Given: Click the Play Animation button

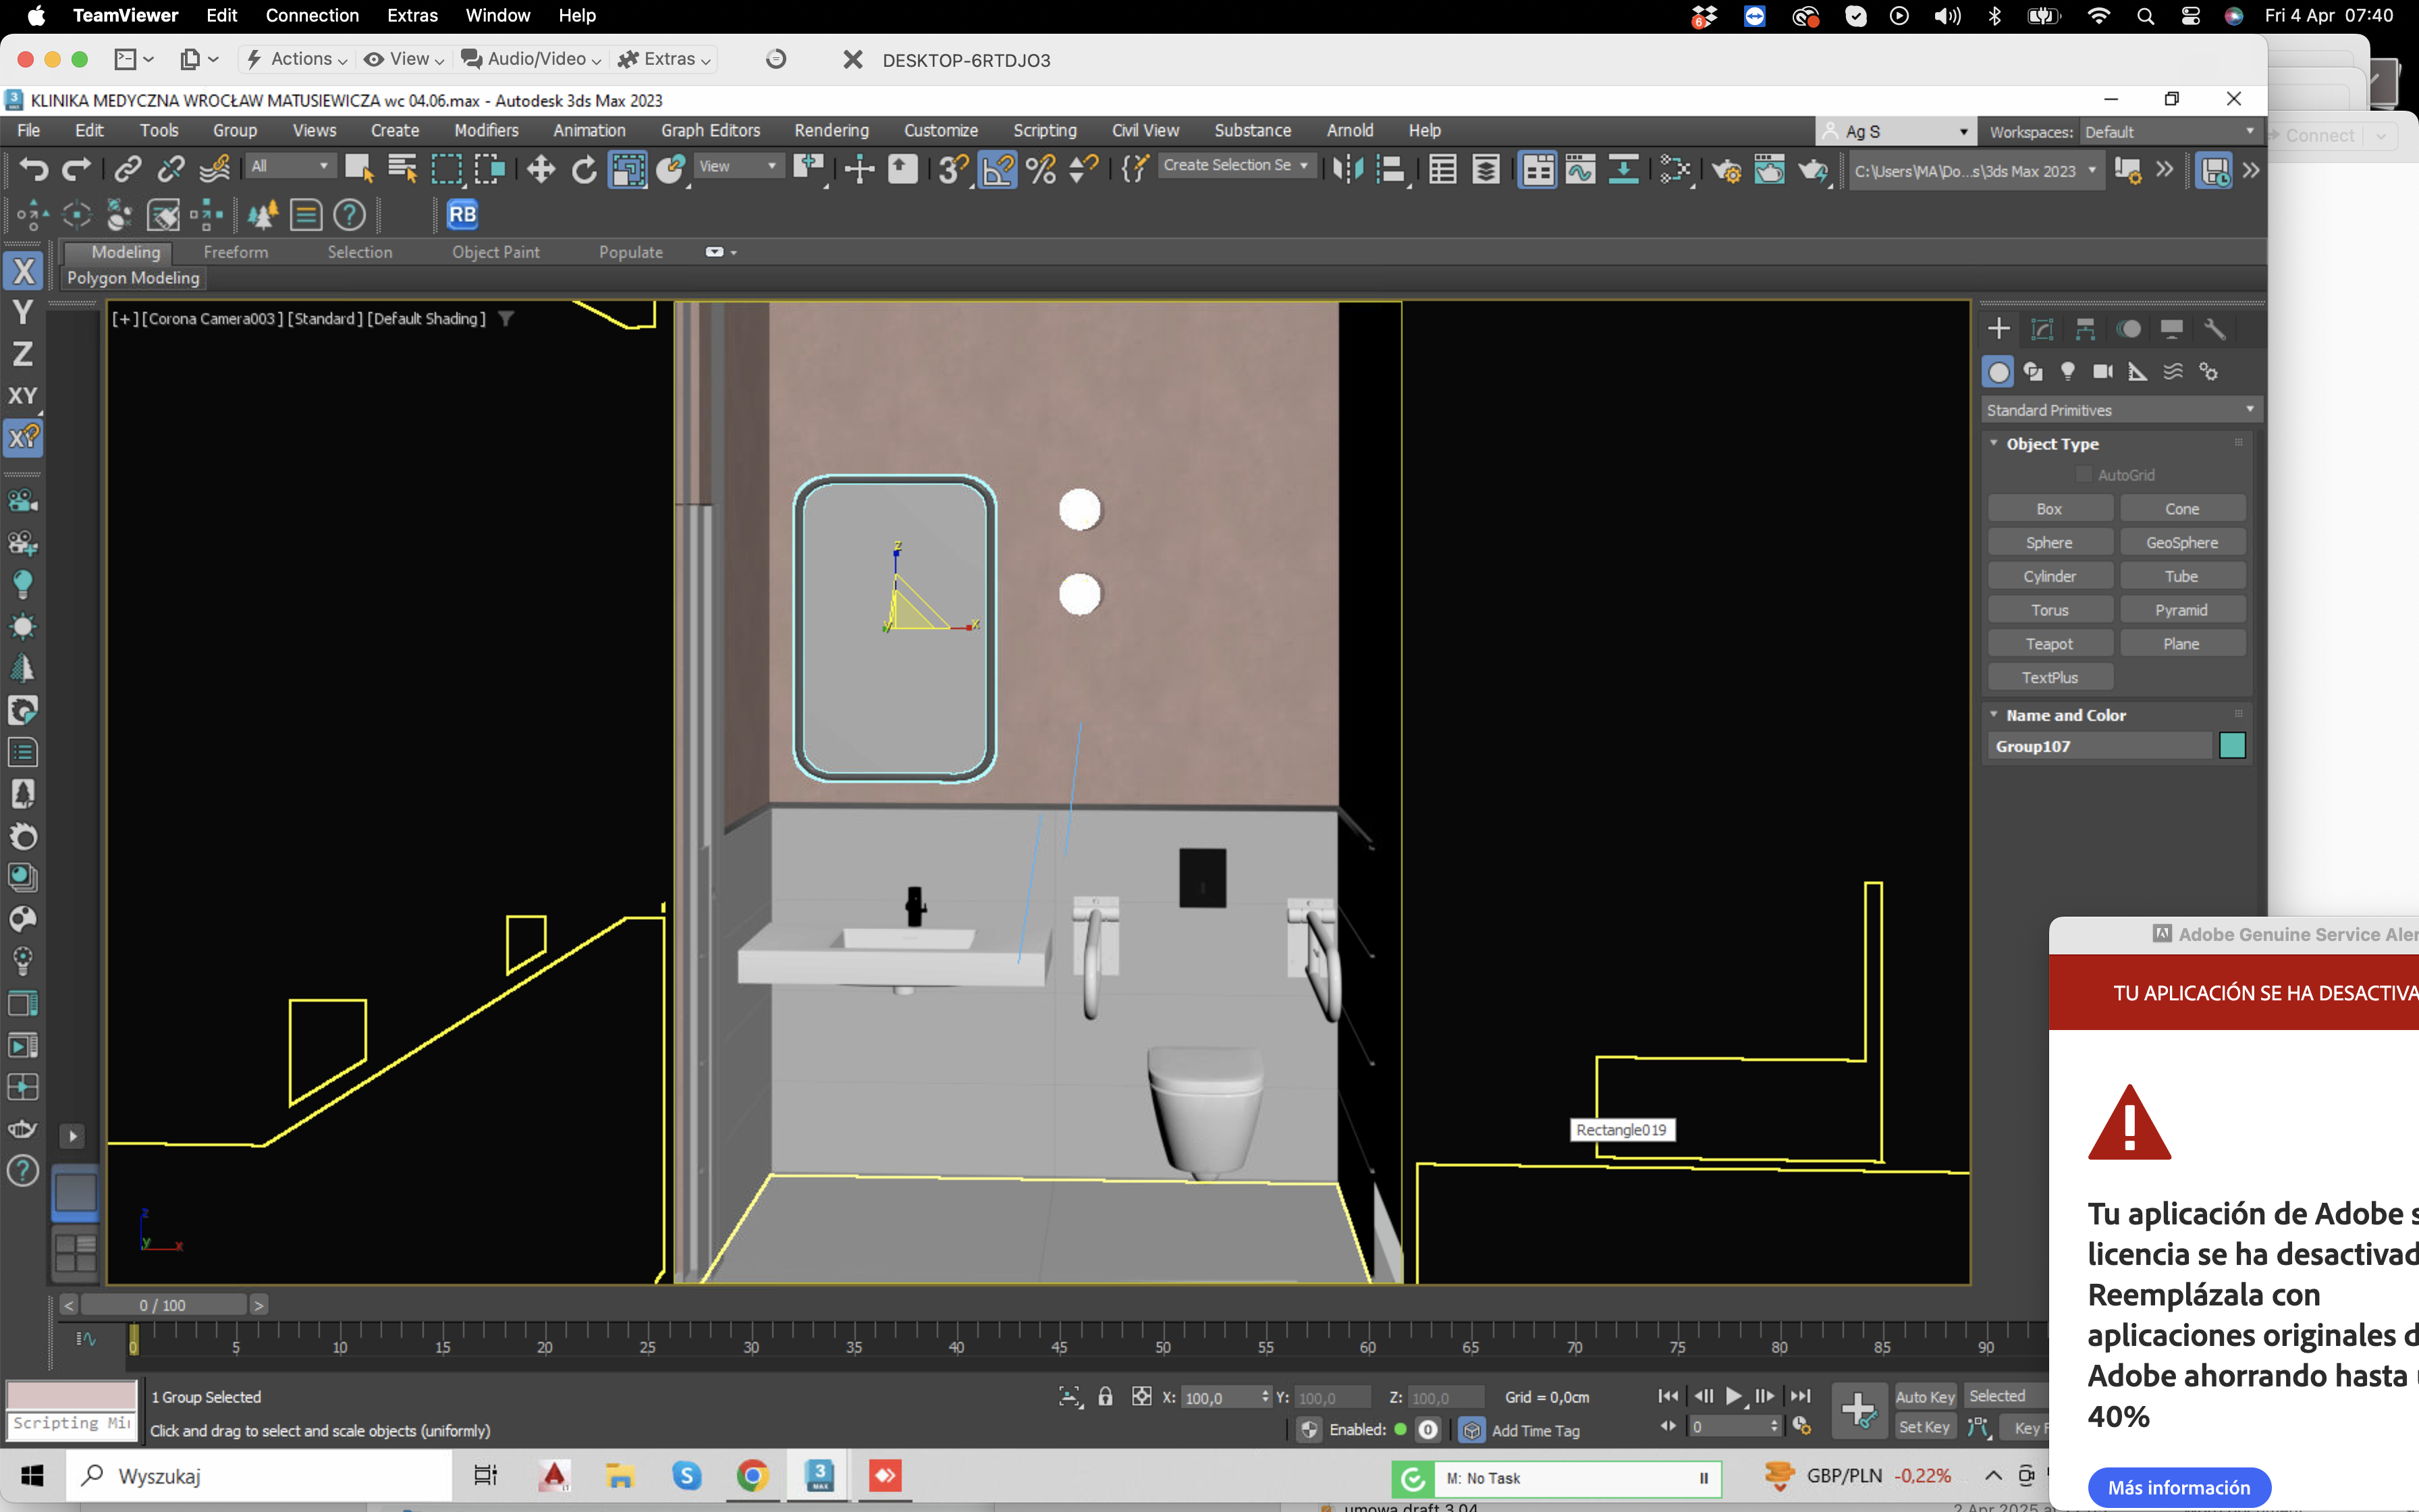Looking at the screenshot, I should point(1735,1396).
